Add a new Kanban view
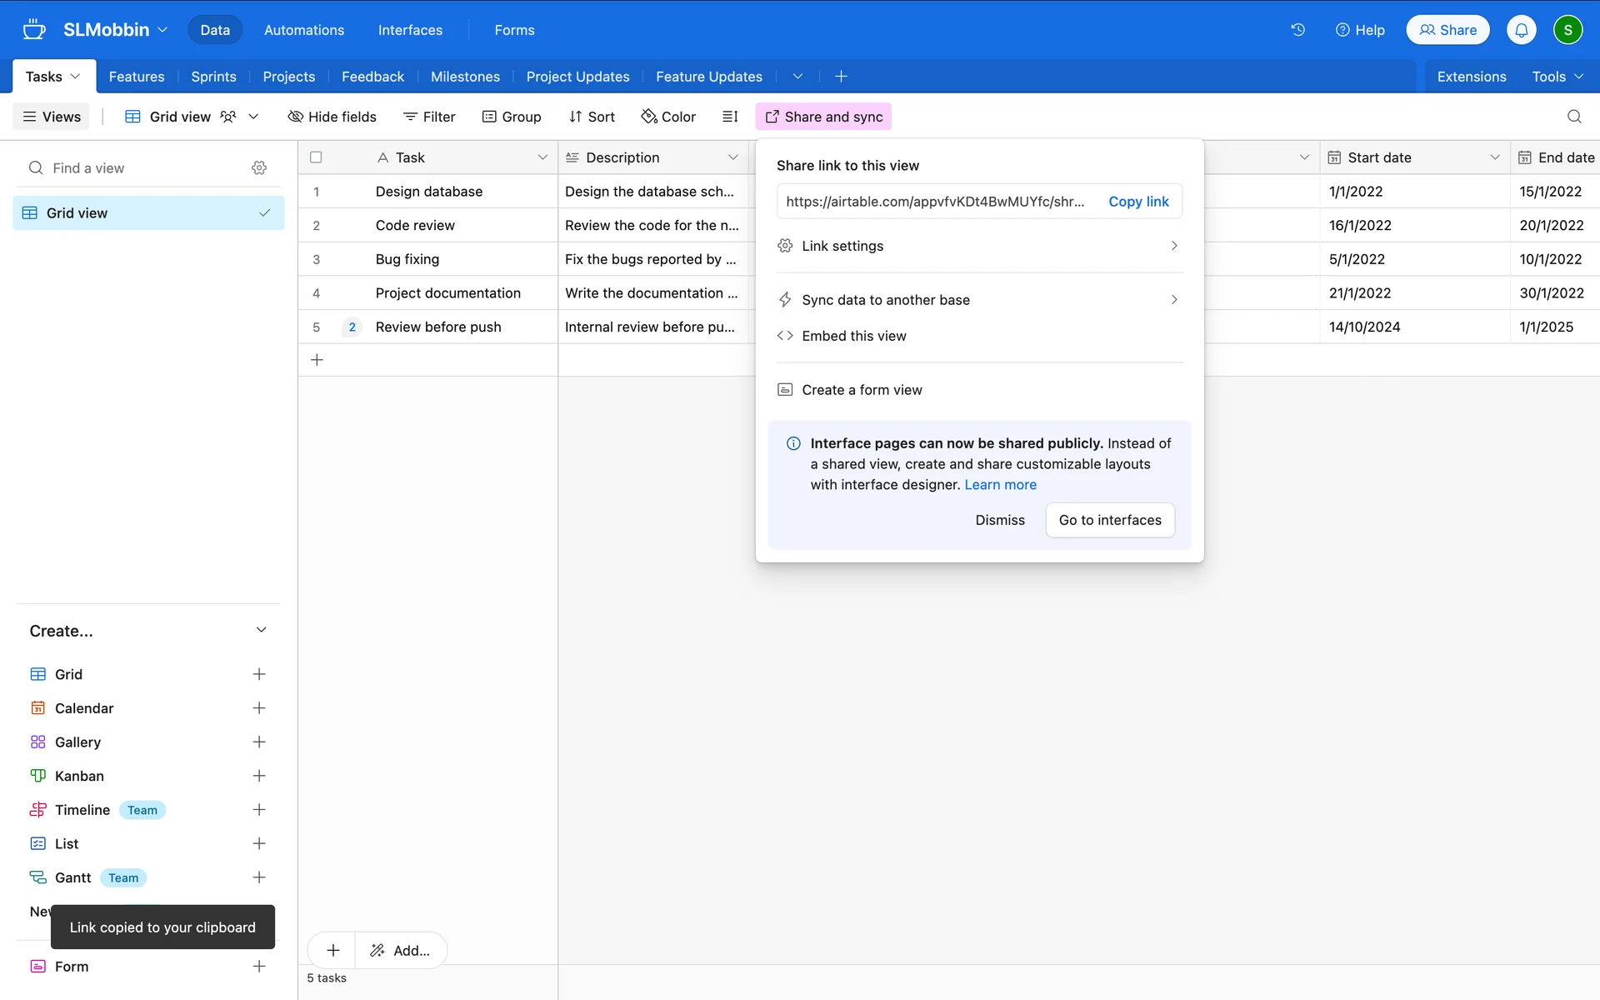The width and height of the screenshot is (1600, 1000). [259, 776]
